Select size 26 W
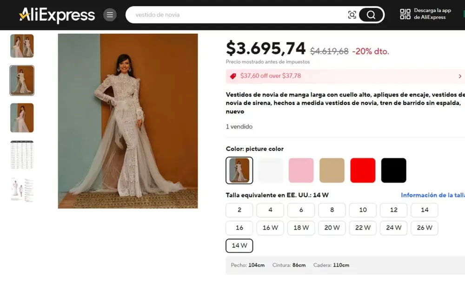The image size is (465, 284). 424,228
